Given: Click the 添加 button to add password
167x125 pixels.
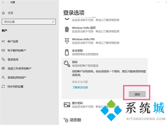Looking at the screenshot, I should pos(137,94).
